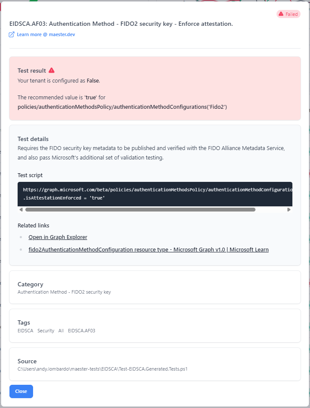Click the warning triangle next to Test result
310x408 pixels.
[x=52, y=70]
